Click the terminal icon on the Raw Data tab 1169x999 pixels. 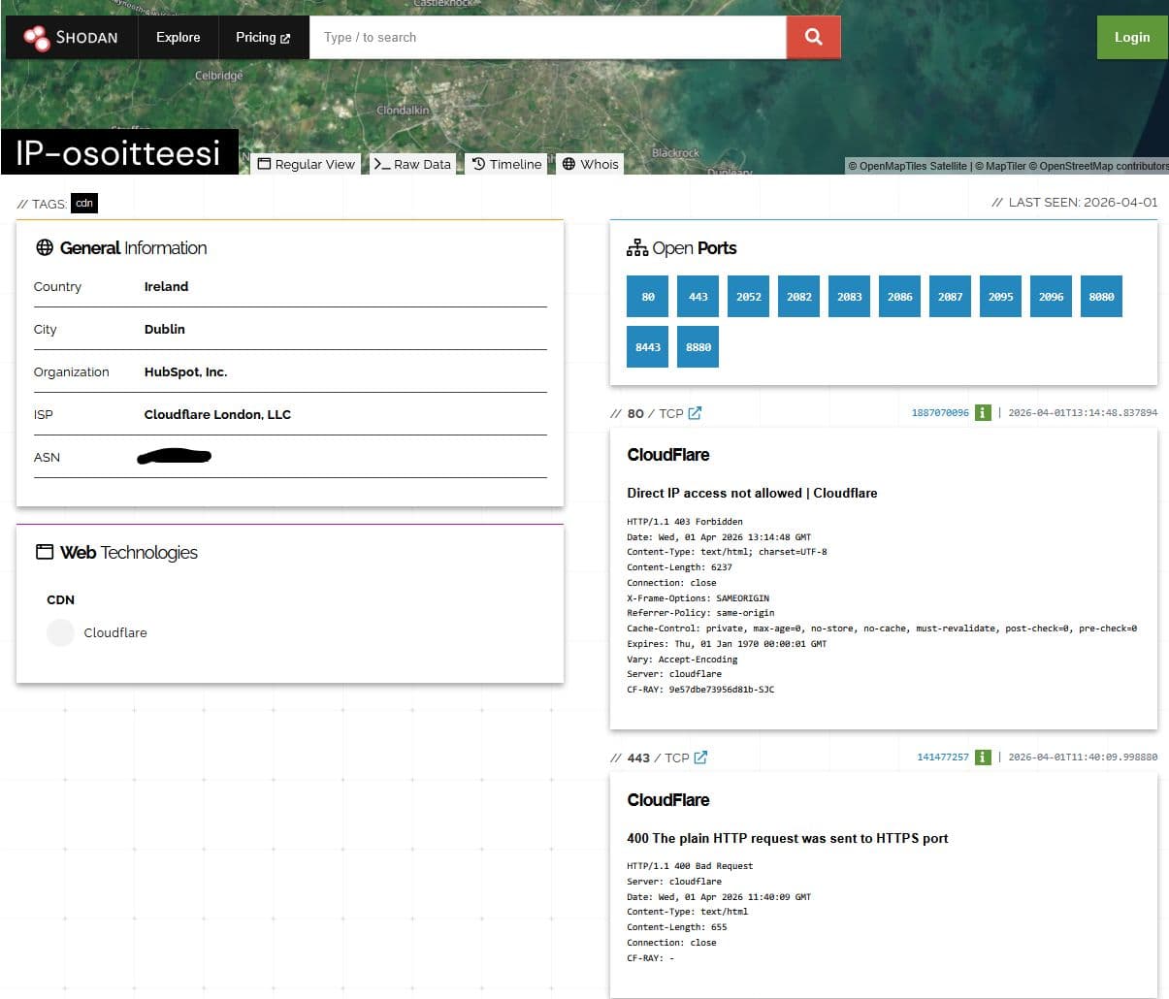379,164
